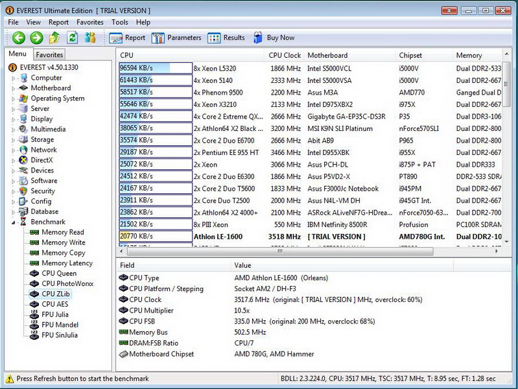The width and height of the screenshot is (518, 389).
Task: Choose FPU Mandel benchmark item
Action: click(x=60, y=325)
